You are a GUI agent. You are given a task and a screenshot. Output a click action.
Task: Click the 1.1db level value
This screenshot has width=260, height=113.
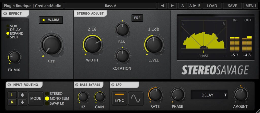[x=153, y=29]
